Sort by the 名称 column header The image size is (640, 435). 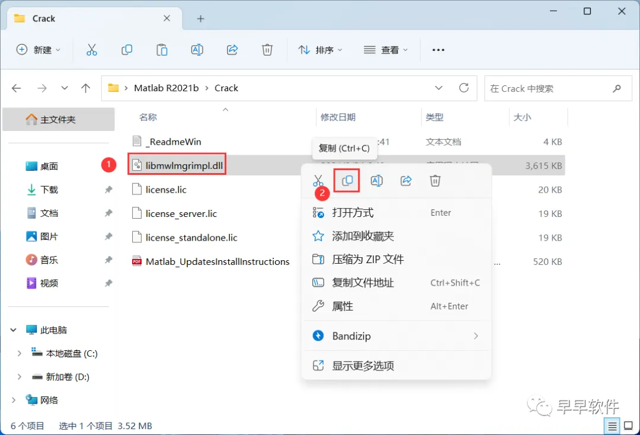[148, 117]
